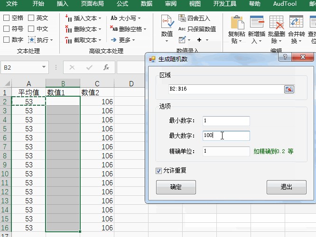316x237 pixels.
Task: Click the 执行 star icon
Action: pyautogui.click(x=32, y=40)
